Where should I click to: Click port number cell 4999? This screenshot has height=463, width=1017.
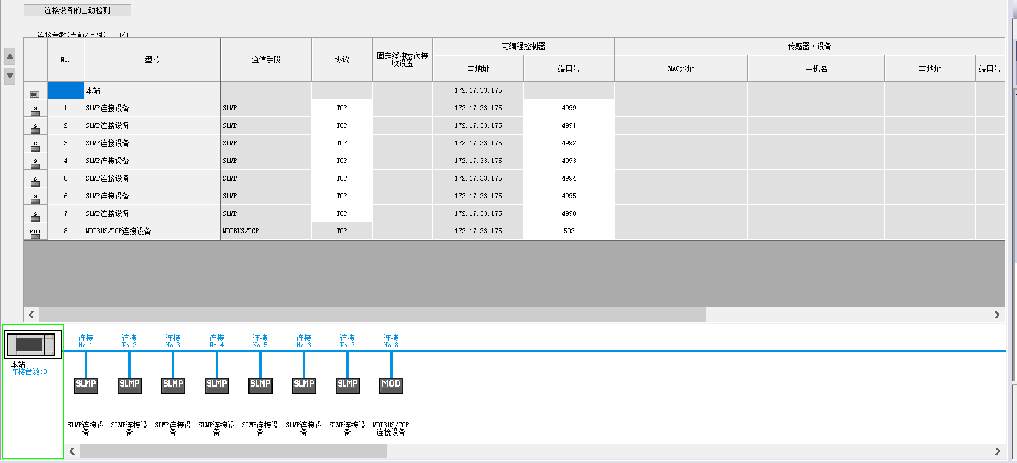[x=569, y=108]
